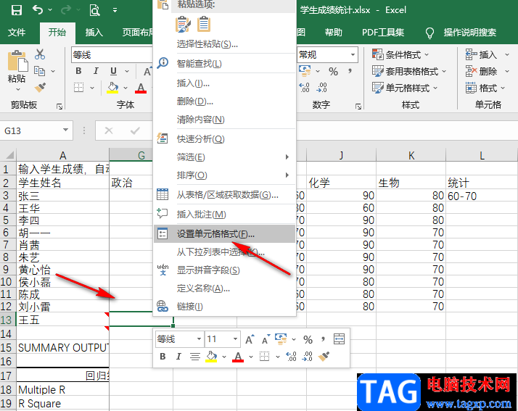This screenshot has height=411, width=518.
Task: Save the workbook via title bar icon
Action: [x=16, y=10]
